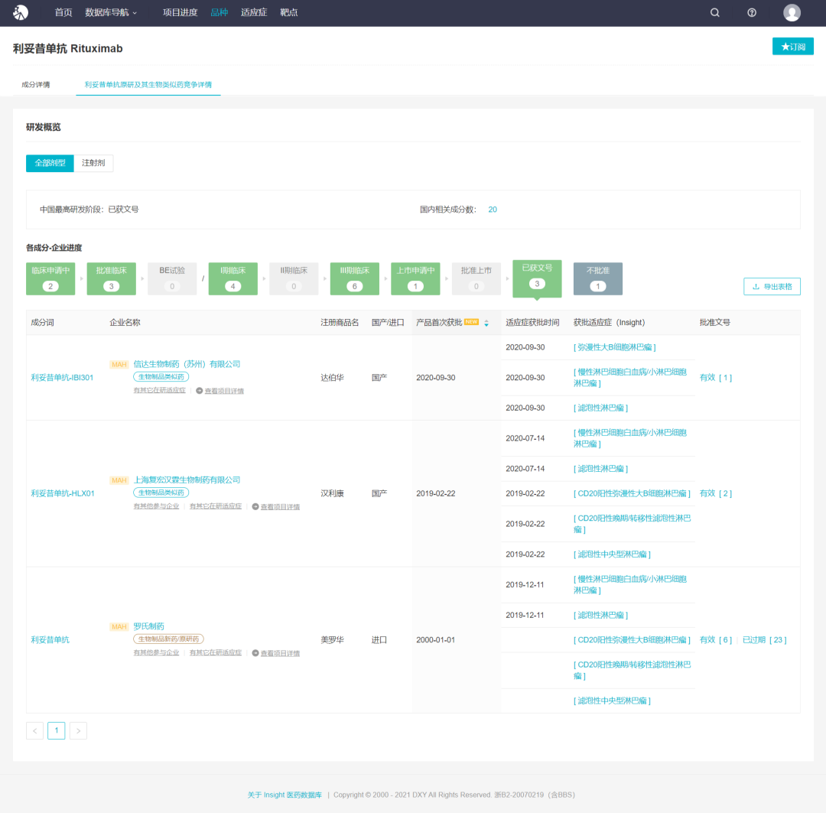Click the 国内相关成分数 value 20
The image size is (826, 813).
point(493,210)
